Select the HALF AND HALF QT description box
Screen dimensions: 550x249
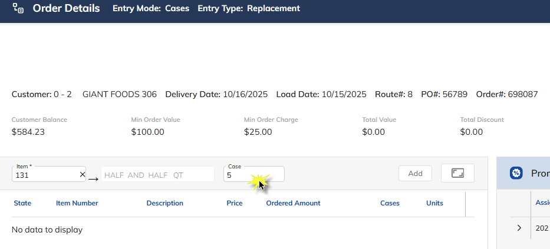click(x=157, y=174)
